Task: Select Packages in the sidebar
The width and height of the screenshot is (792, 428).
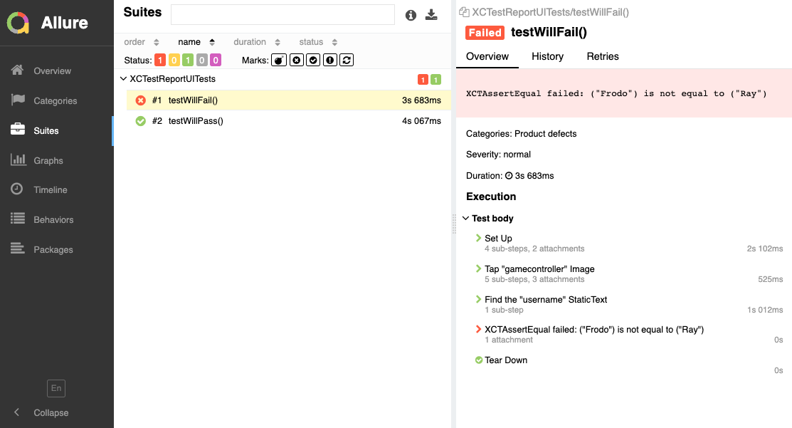Action: (x=53, y=249)
